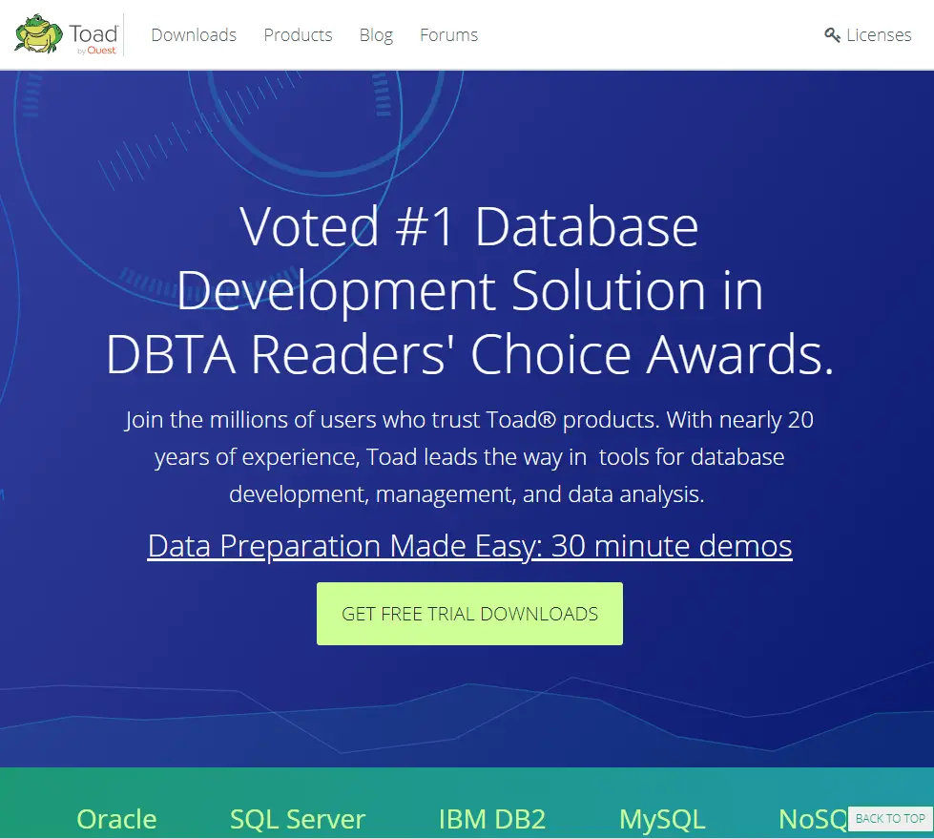
Task: Choose the IBM DB2 link
Action: pyautogui.click(x=492, y=819)
